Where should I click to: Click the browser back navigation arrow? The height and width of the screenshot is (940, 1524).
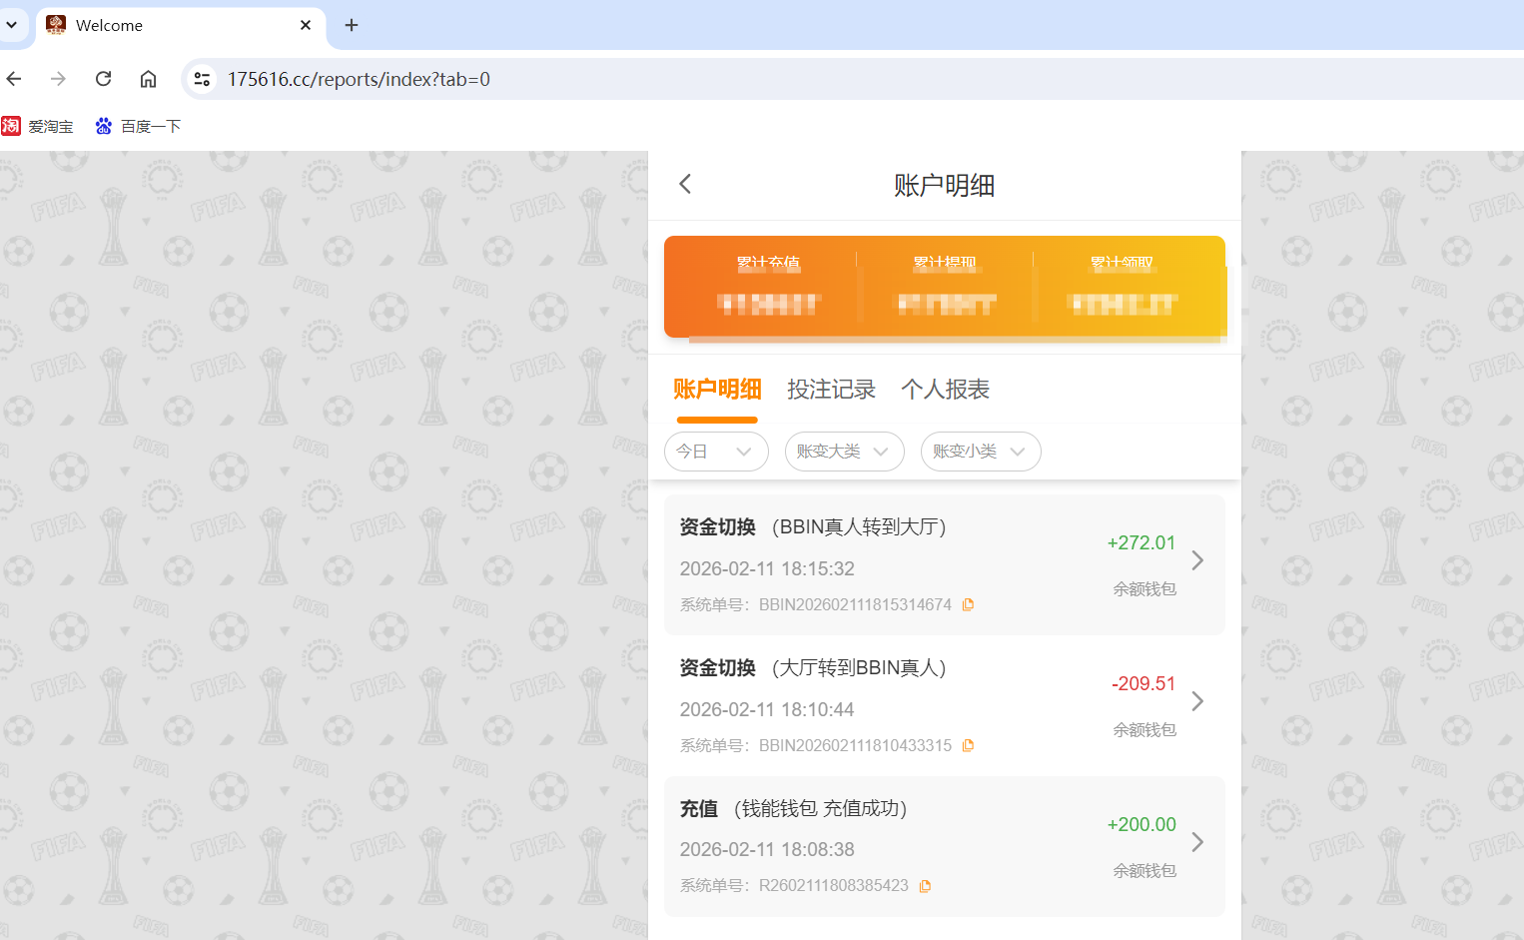(13, 79)
